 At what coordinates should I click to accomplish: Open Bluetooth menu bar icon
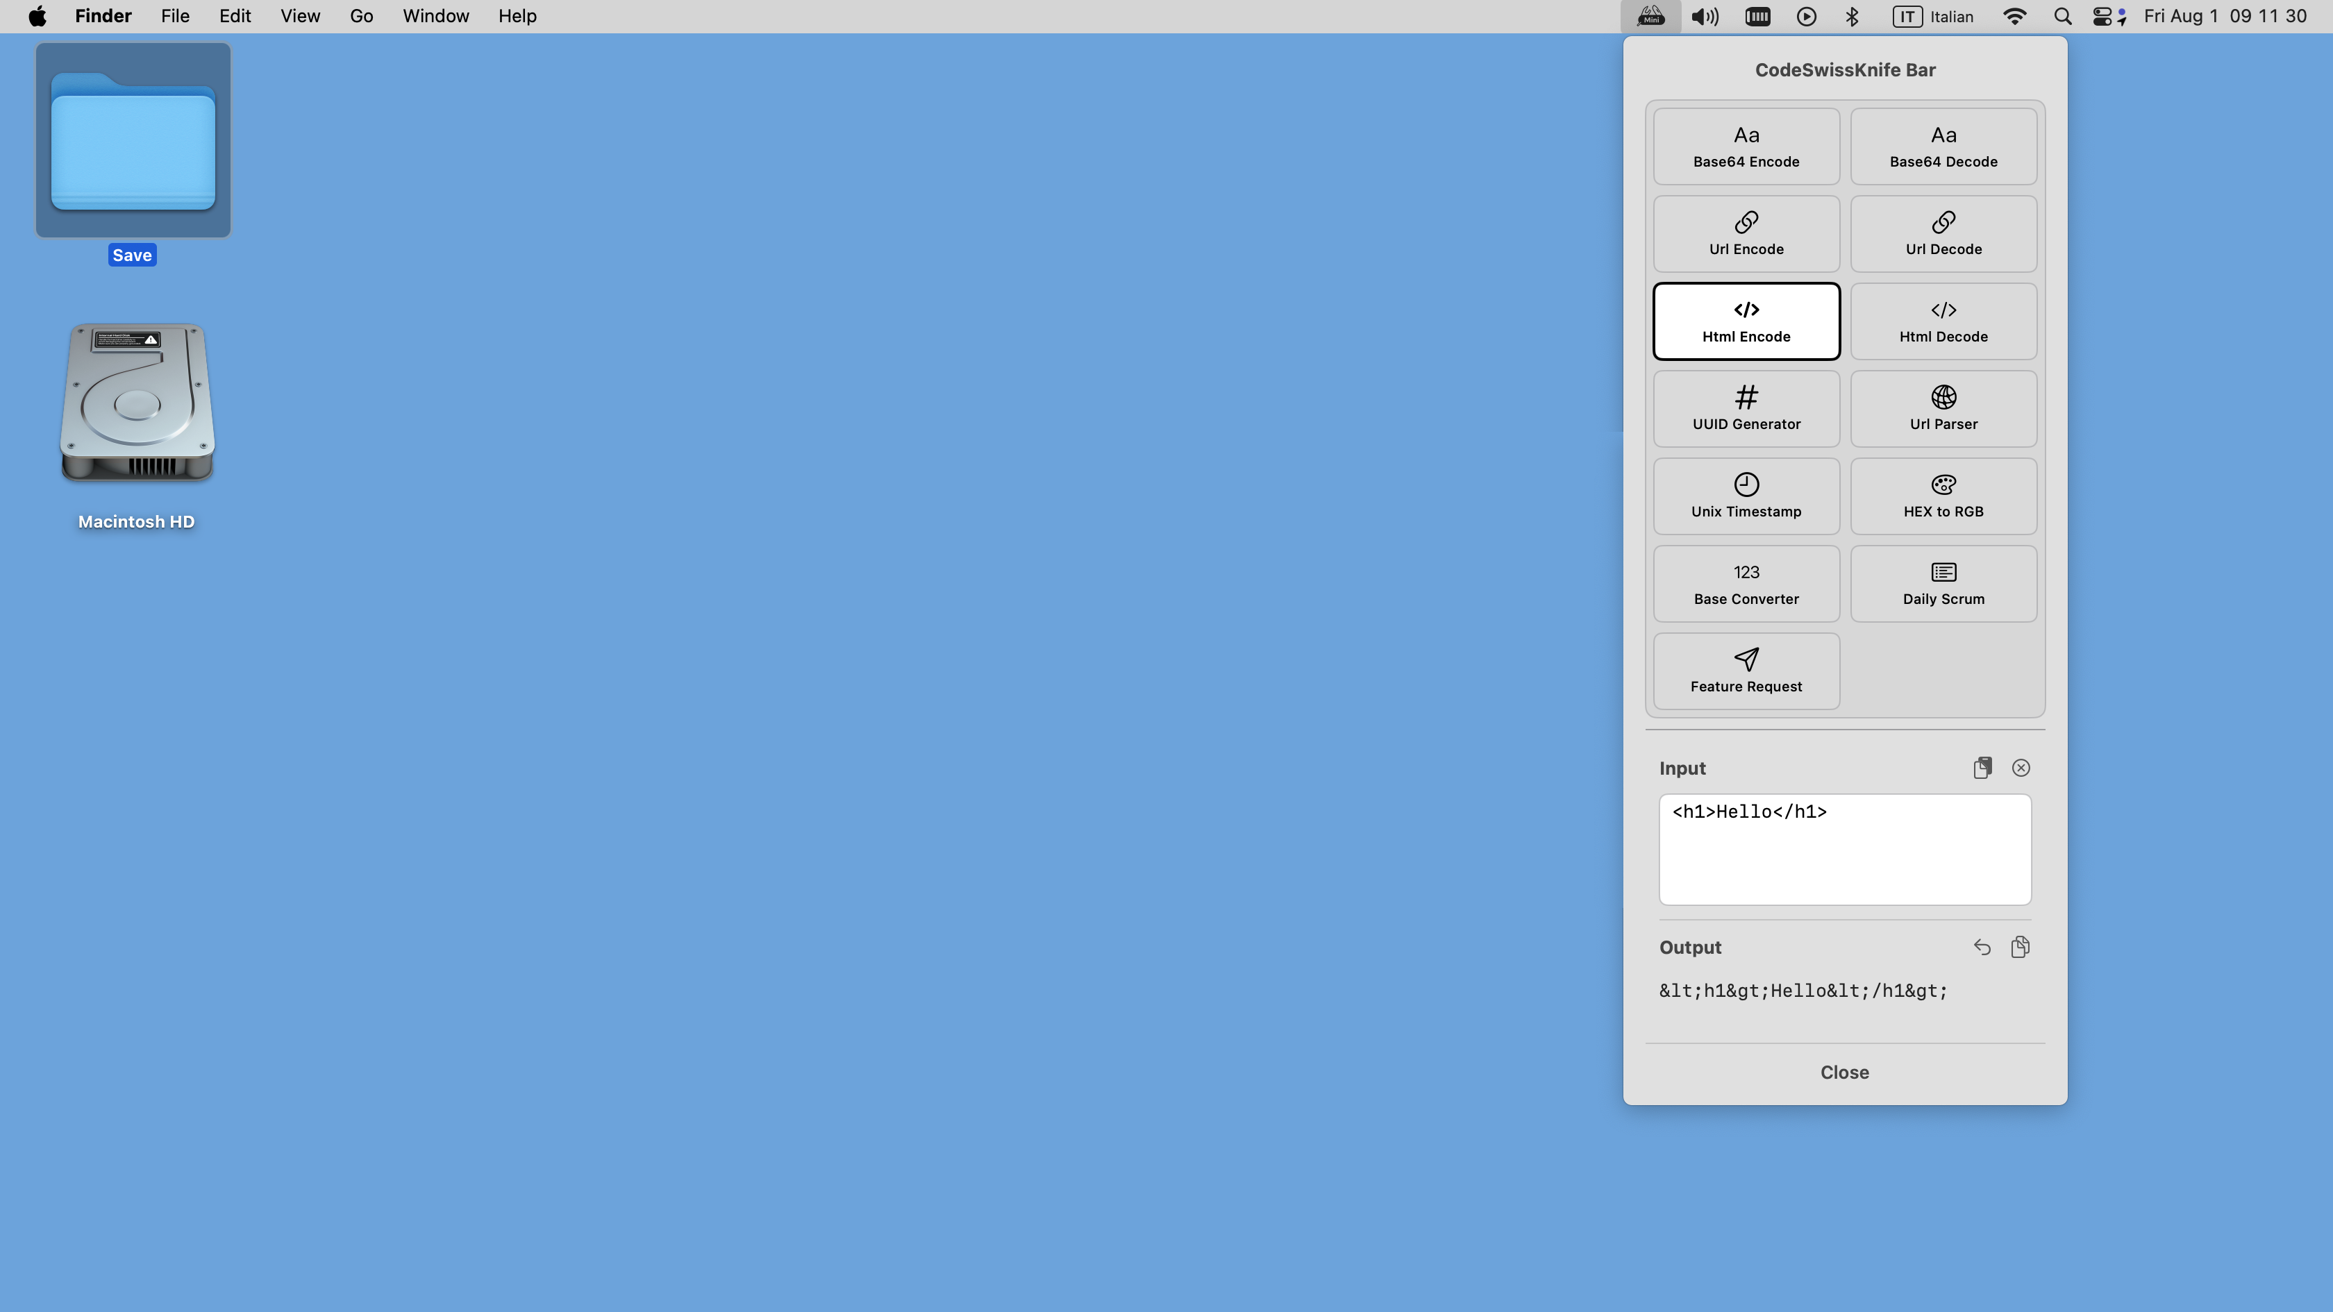click(x=1852, y=16)
